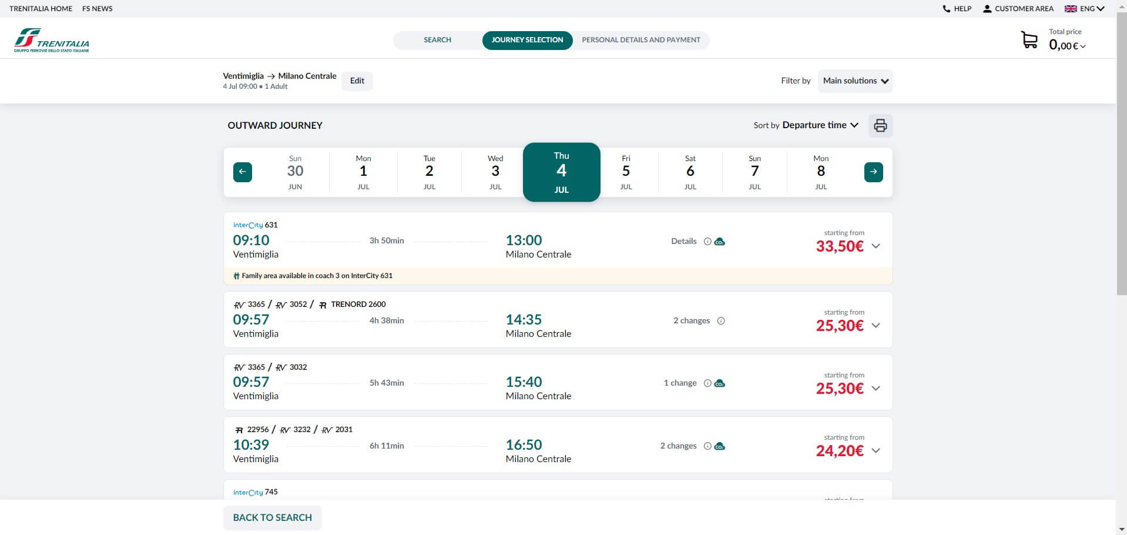This screenshot has height=535, width=1127.
Task: Click info icon on 15:40 arrival journey
Action: [707, 383]
